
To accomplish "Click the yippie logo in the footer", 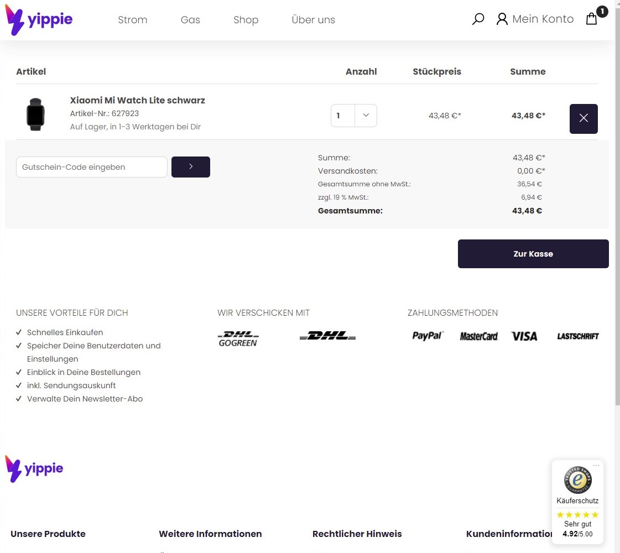I will [x=34, y=469].
